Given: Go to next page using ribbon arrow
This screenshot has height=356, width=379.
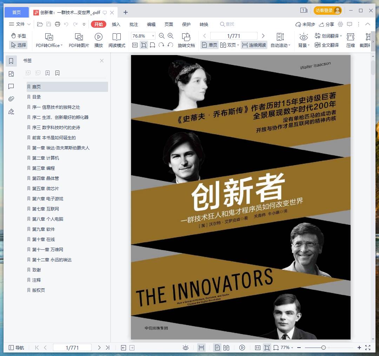Looking at the screenshot, I should 263,36.
